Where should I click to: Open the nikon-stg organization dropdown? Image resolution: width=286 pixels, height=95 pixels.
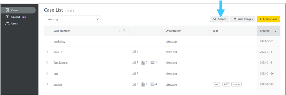coord(72,19)
